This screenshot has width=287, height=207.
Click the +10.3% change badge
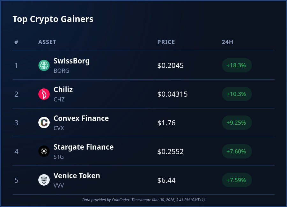tap(237, 94)
